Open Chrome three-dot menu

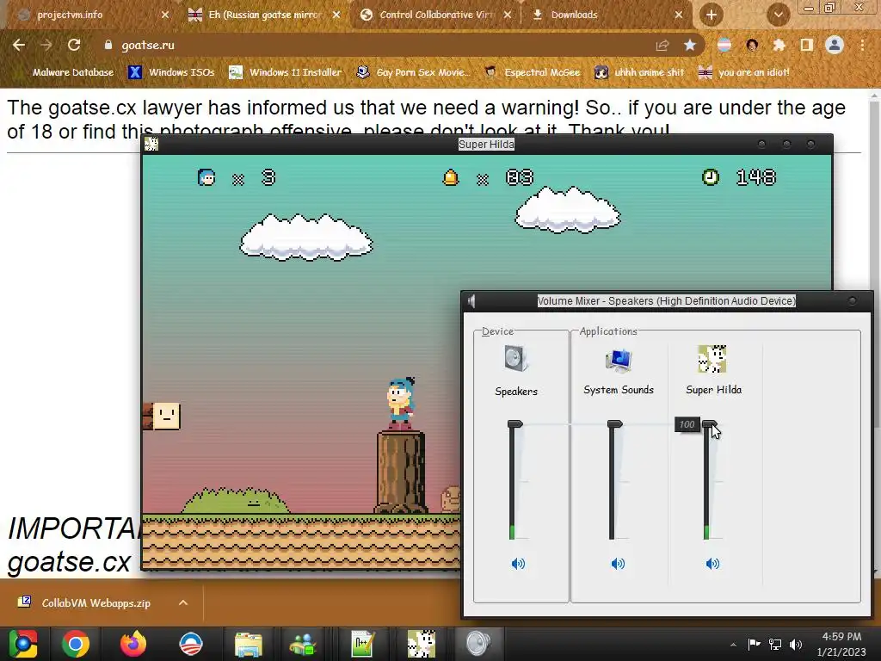862,45
